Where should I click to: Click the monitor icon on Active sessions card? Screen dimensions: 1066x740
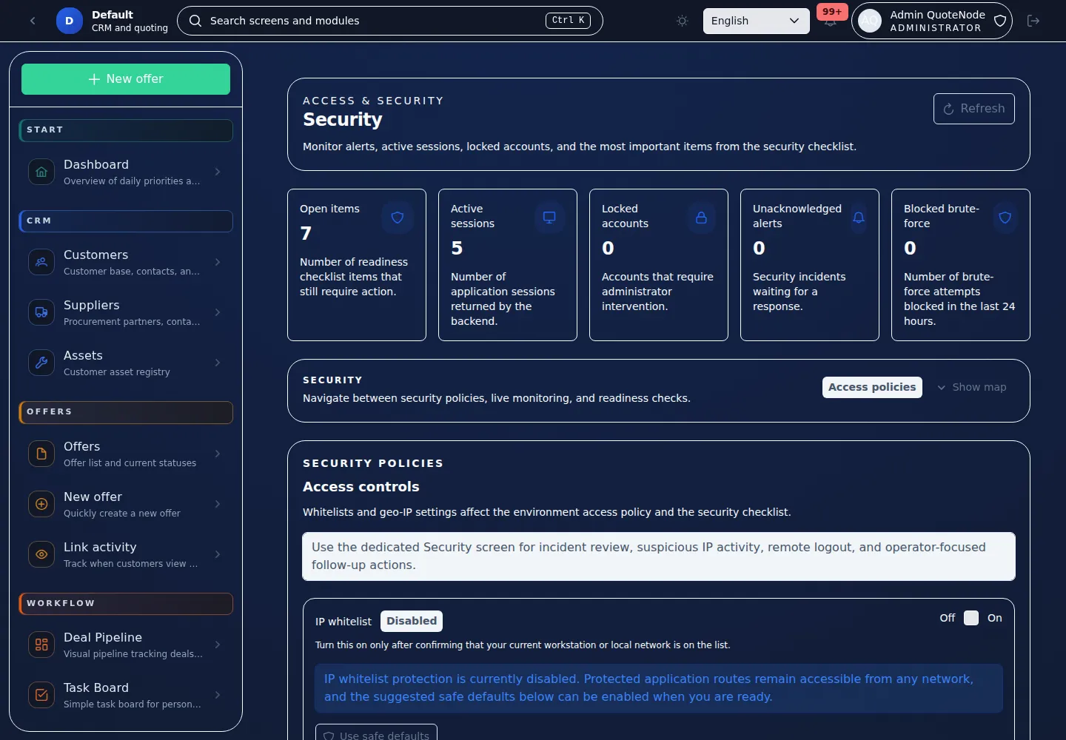point(549,218)
